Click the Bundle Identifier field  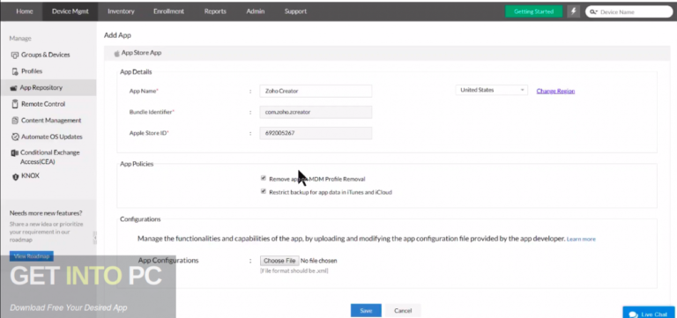(316, 112)
